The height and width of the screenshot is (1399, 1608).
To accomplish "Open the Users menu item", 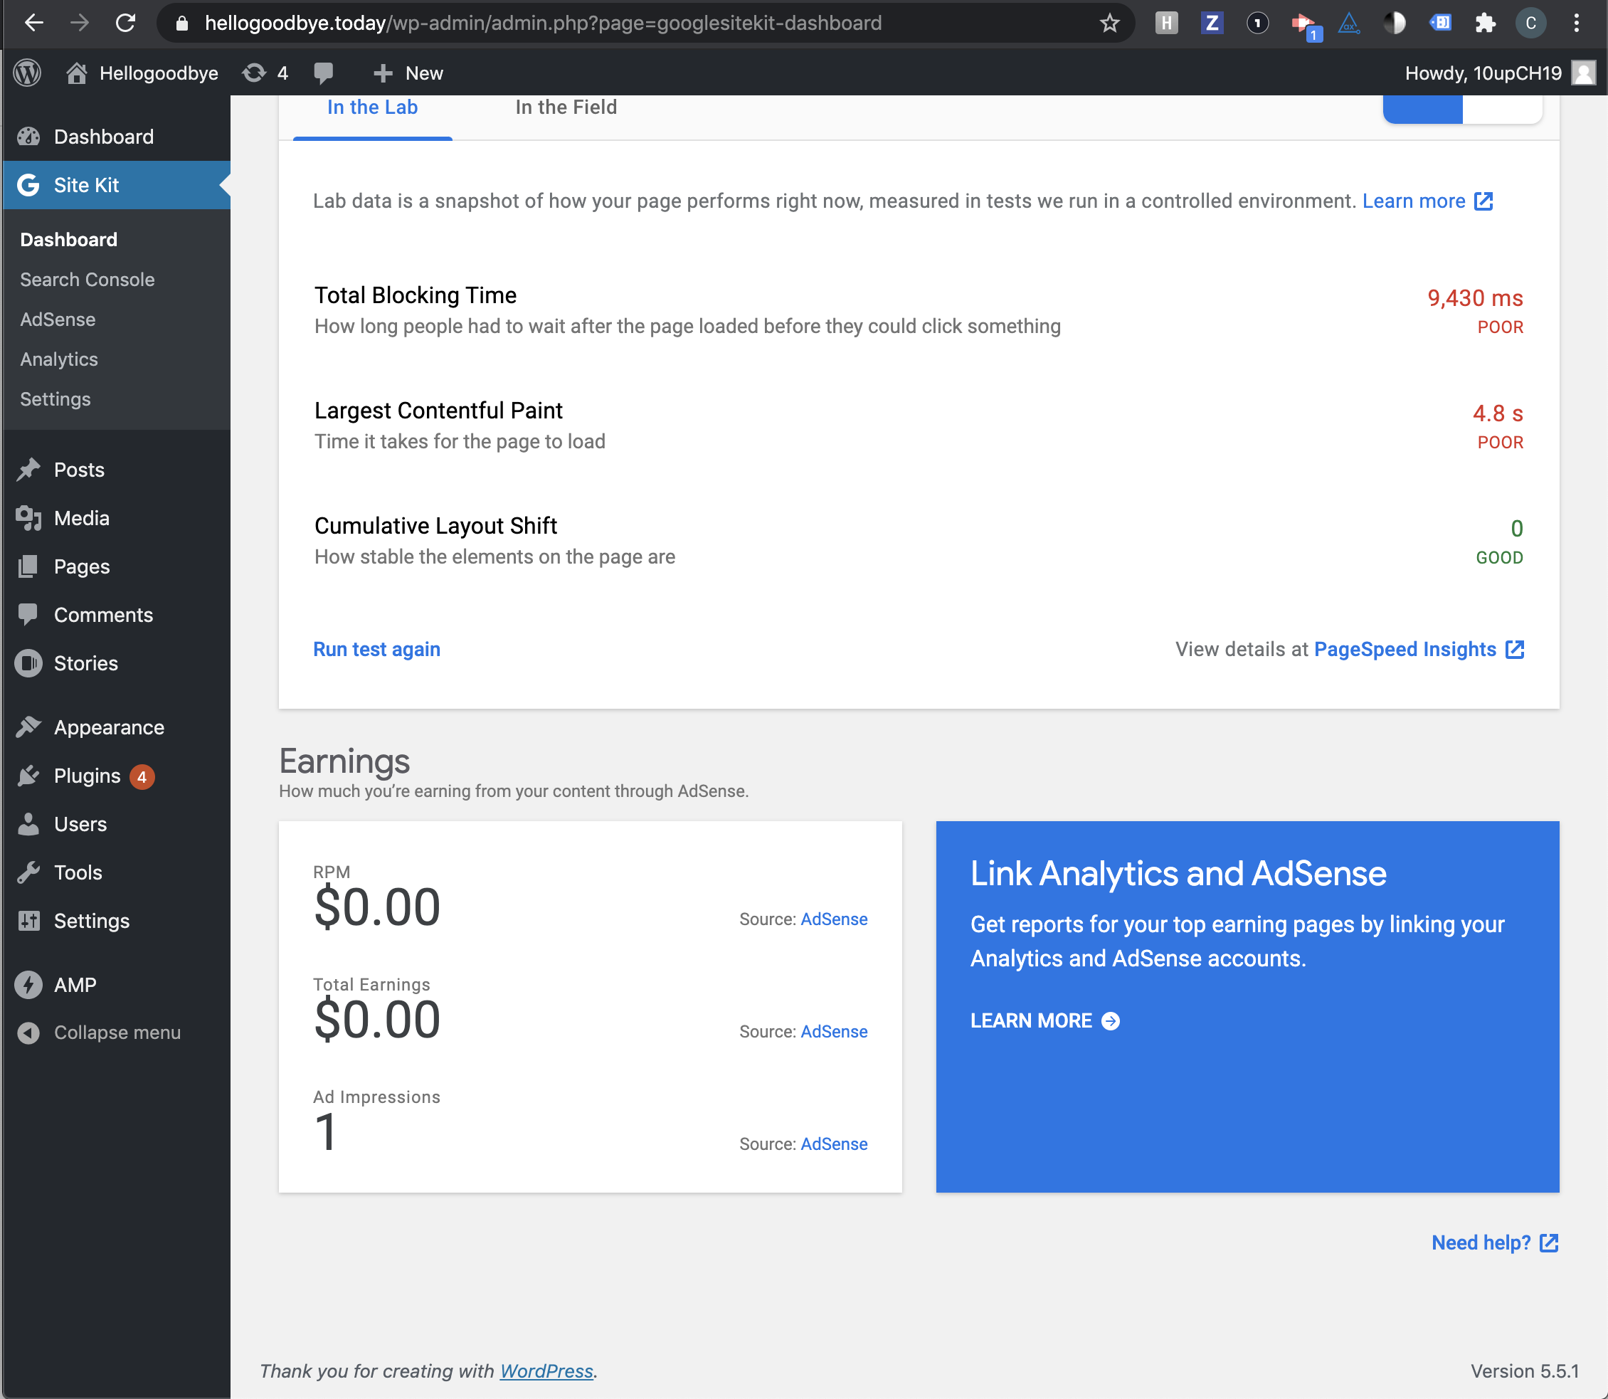I will pyautogui.click(x=117, y=823).
